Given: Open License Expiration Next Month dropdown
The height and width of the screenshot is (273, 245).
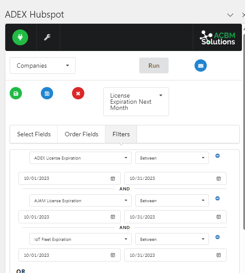Looking at the screenshot, I should (136, 102).
